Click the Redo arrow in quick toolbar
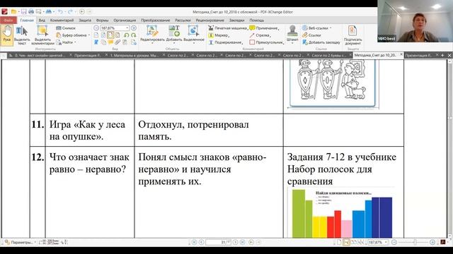This screenshot has height=254, width=453. 70,12
